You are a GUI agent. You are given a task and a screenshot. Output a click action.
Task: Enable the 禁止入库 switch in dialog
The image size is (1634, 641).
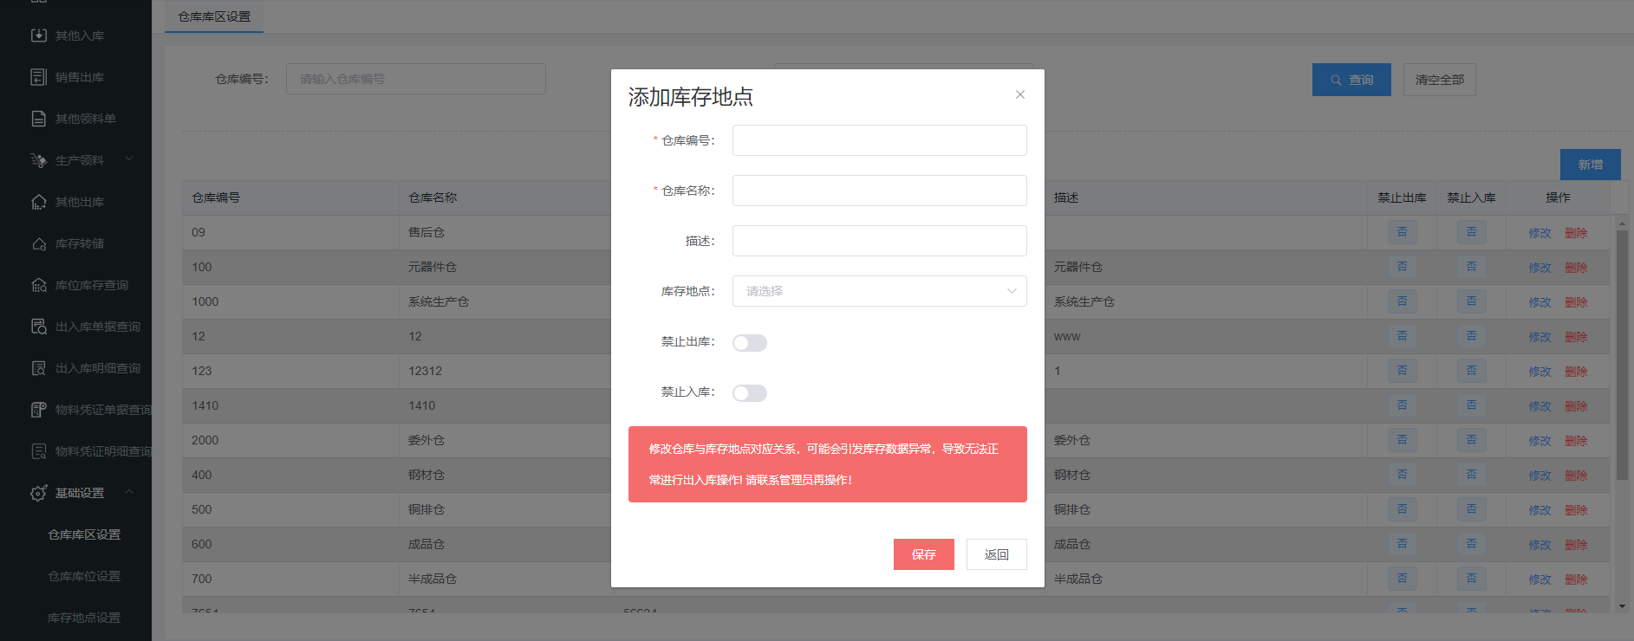(x=749, y=393)
